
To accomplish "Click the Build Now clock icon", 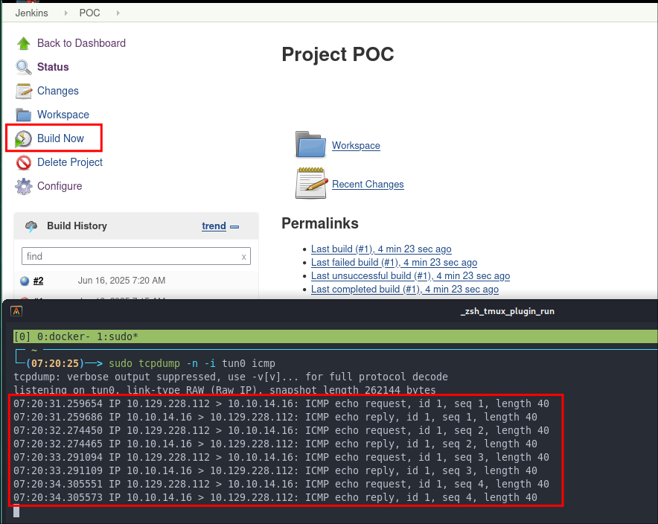I will tap(23, 139).
